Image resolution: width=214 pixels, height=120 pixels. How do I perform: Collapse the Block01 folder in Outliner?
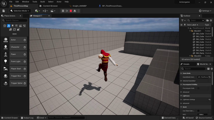click(190, 31)
